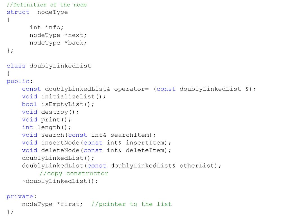Click the line "int info;"
Image resolution: width=288 pixels, height=216 pixels.
47,28
